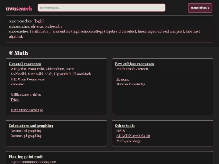Focus the Search uwusearch input field
Image resolution: width=219 pixels, height=164 pixels.
click(x=101, y=8)
